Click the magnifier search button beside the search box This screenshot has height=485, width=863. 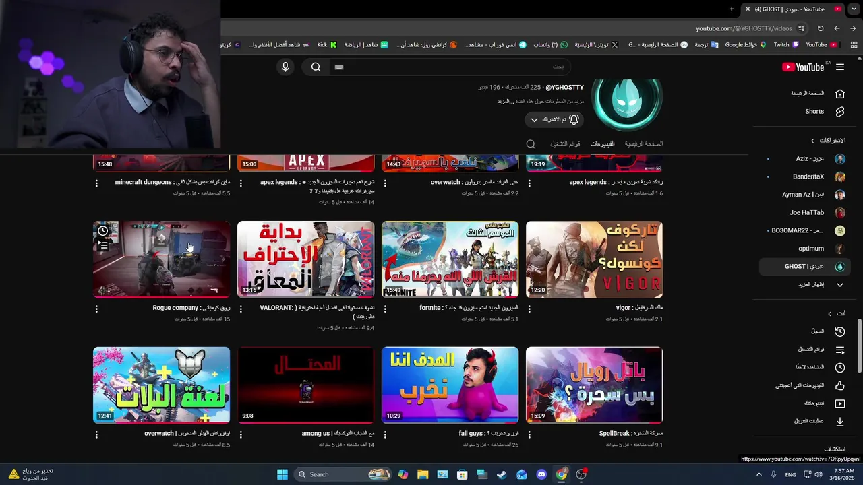pyautogui.click(x=316, y=67)
